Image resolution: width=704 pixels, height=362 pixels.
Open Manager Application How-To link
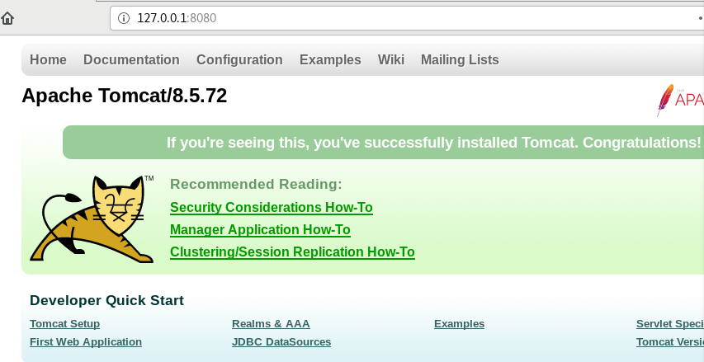pos(260,230)
